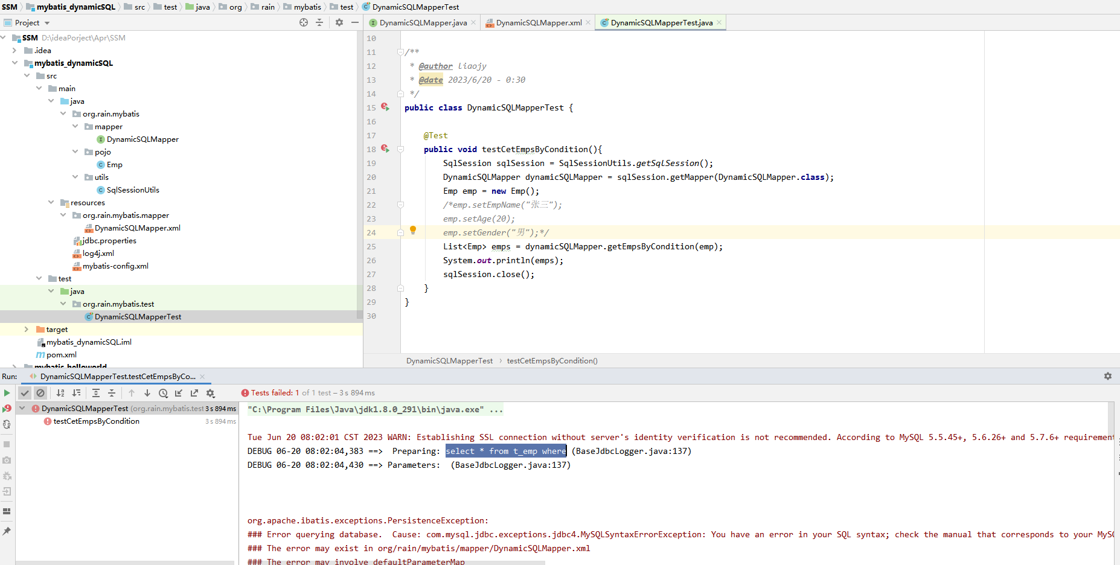
Task: Collapse all in Project panel toolbar
Action: [x=319, y=22]
